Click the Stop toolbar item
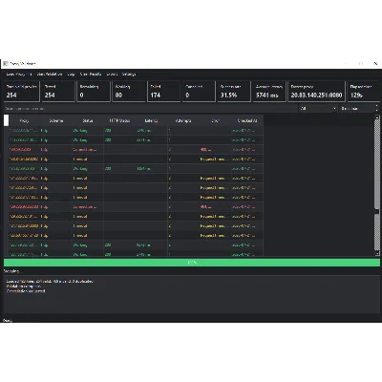 (71, 74)
